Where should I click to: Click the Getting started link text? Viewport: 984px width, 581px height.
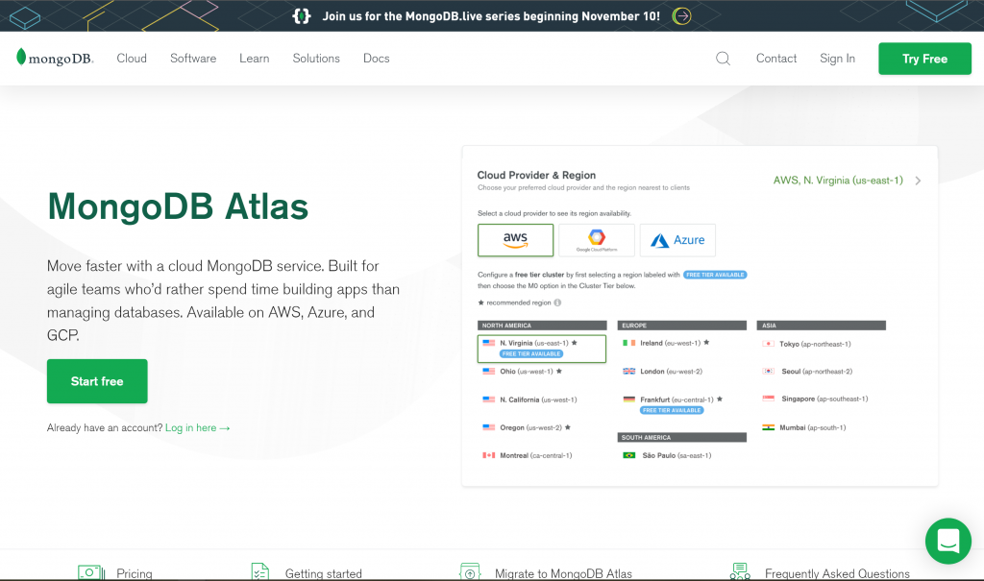coord(323,573)
